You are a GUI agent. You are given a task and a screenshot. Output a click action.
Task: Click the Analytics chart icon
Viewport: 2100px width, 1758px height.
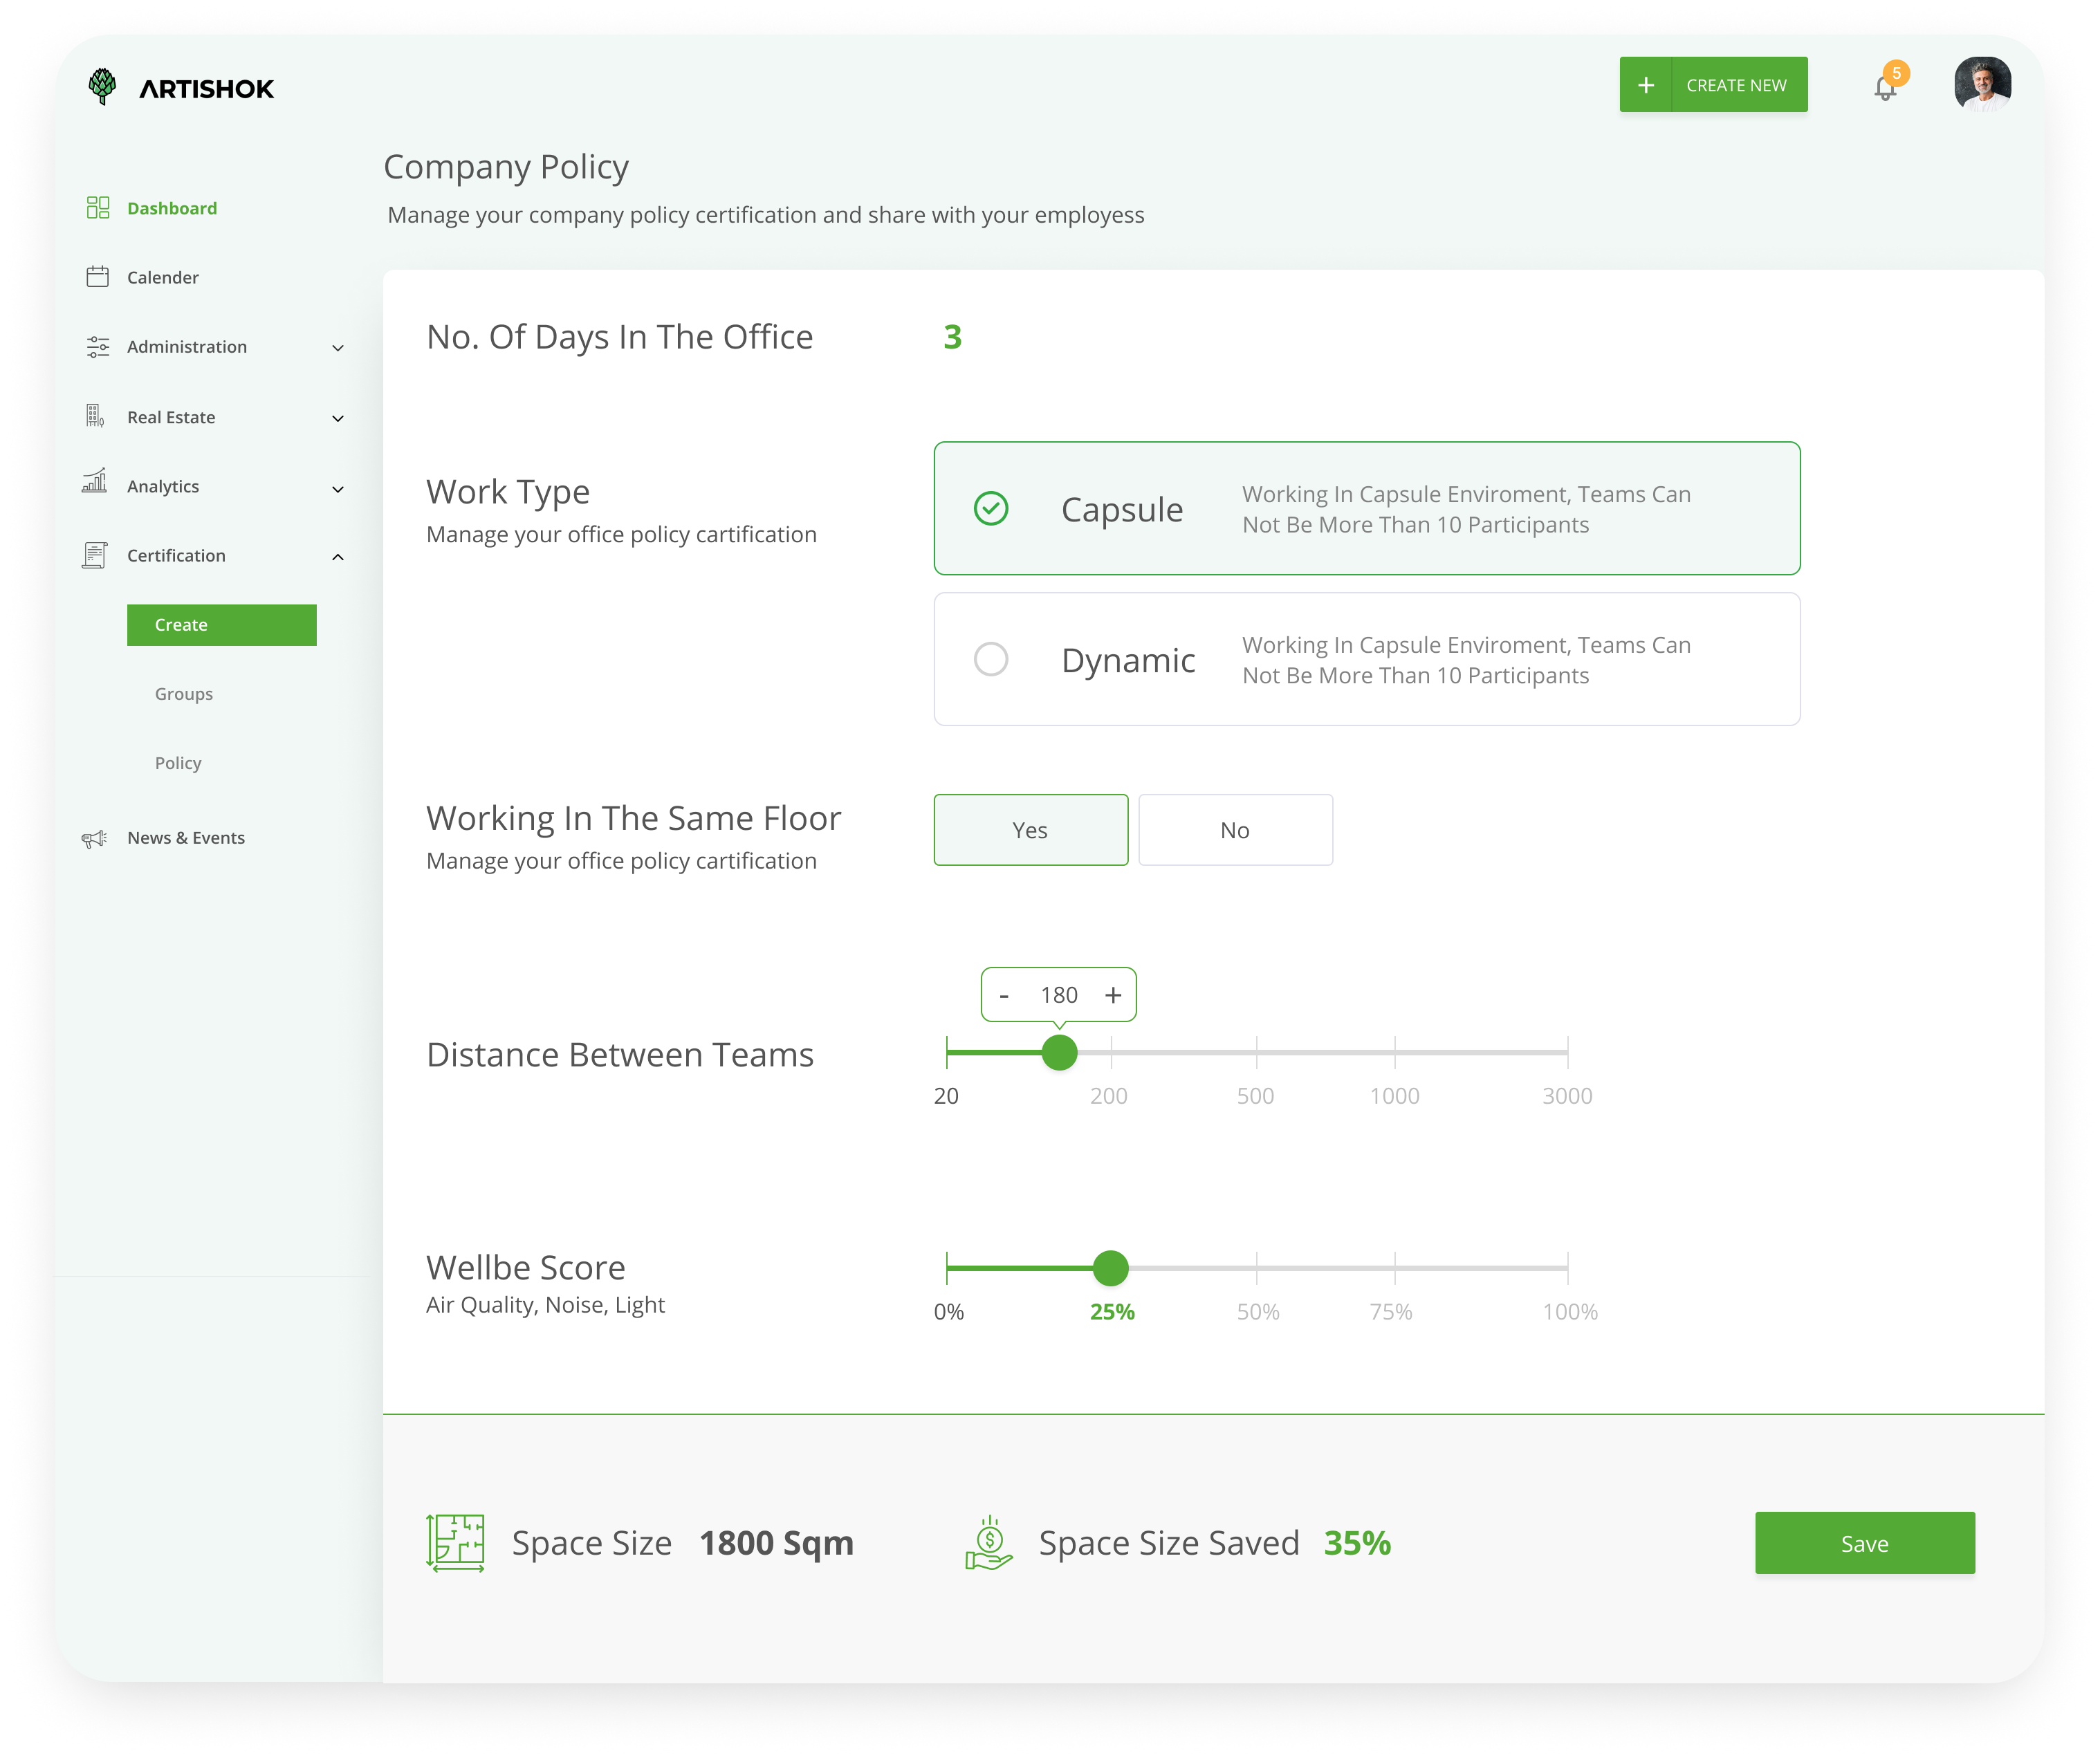[94, 481]
